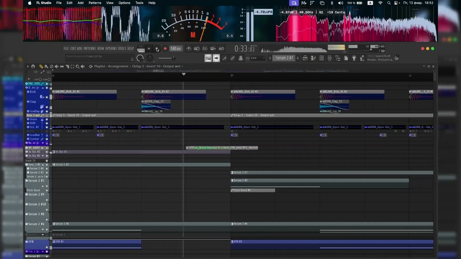Open the Playlist view via toolbar icon
The width and height of the screenshot is (461, 259).
(305, 58)
